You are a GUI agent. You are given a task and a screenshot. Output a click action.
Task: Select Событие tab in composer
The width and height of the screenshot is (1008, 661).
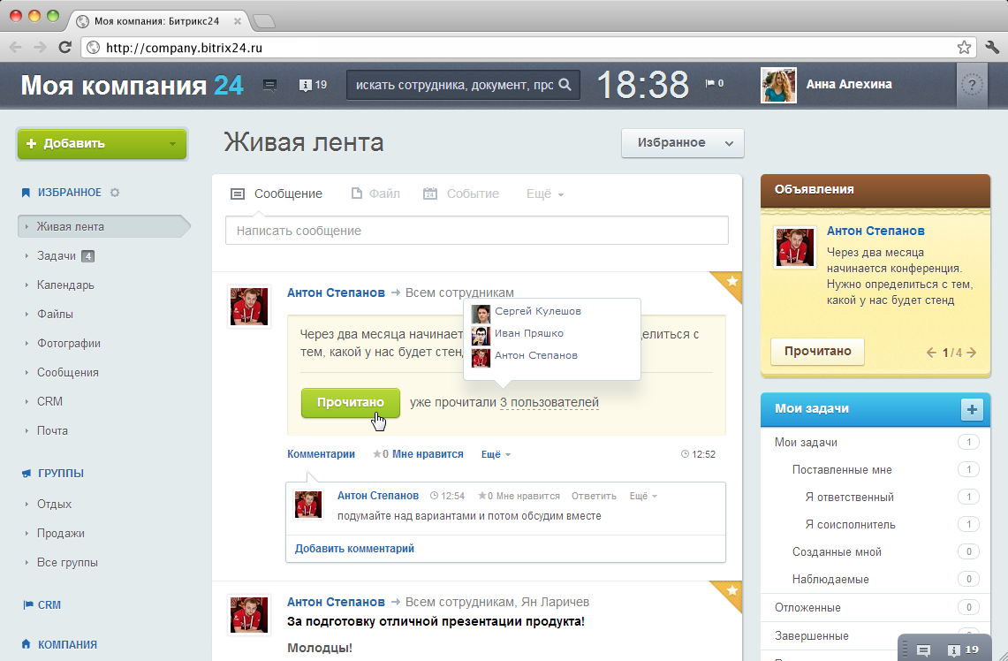(x=461, y=194)
